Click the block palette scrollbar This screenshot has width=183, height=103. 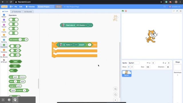coord(38,84)
